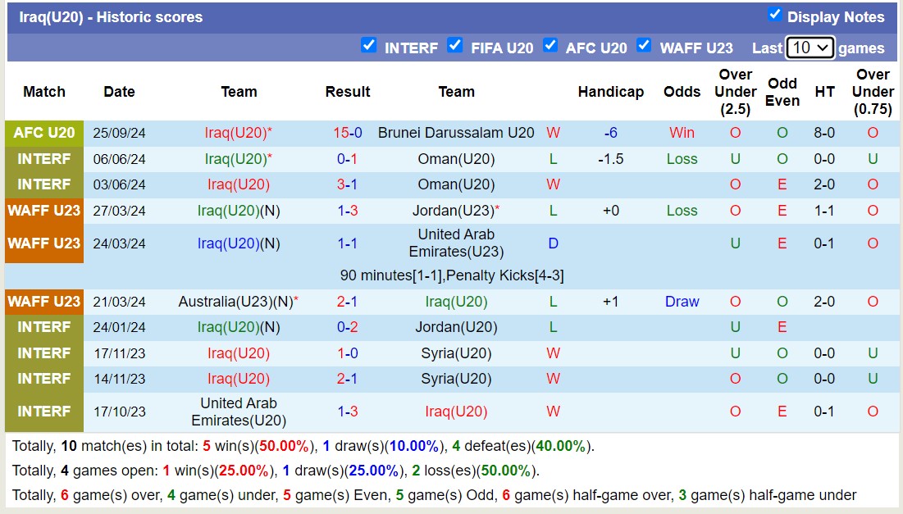
Task: Open Jordan(U23) team link
Action: coord(456,211)
